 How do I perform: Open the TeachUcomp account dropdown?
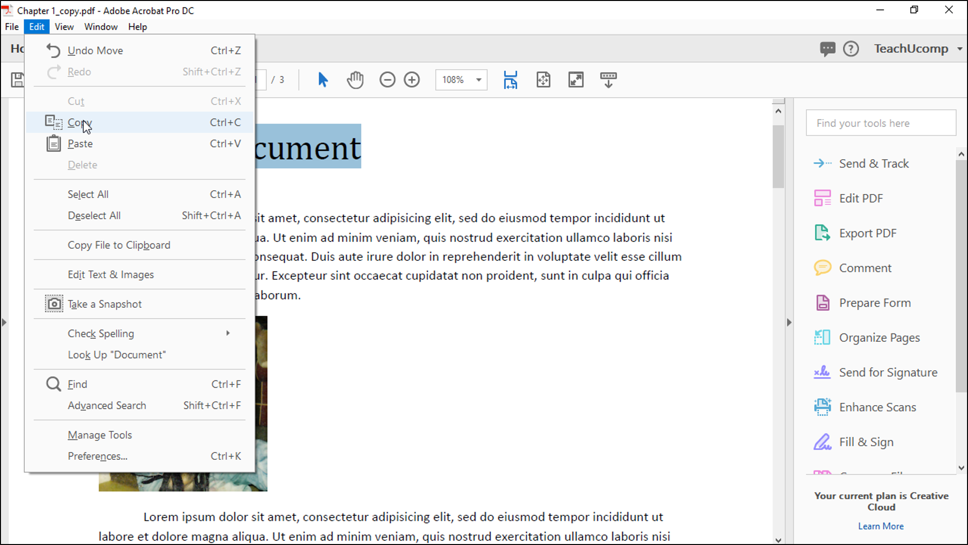click(916, 48)
